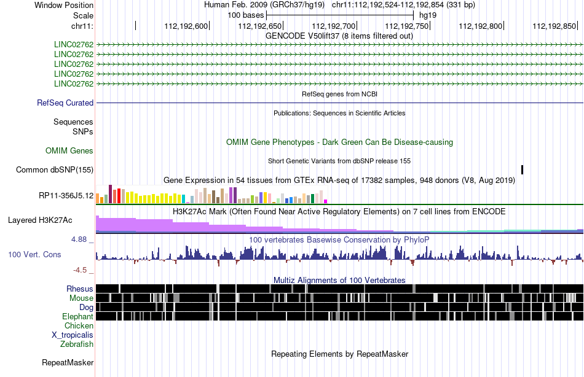The image size is (584, 377).
Task: Select the Elephant species label
Action: [x=77, y=317]
